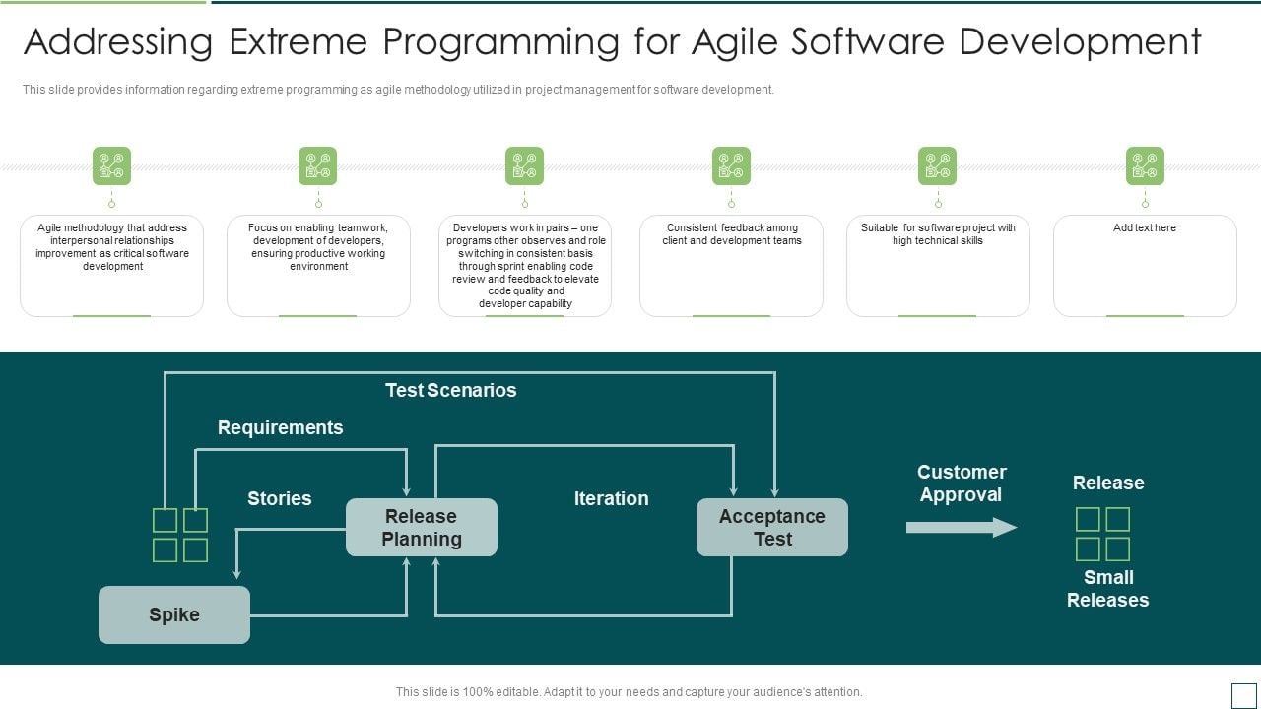
Task: Click the green underline under the Add text here card
Action: coord(1144,315)
